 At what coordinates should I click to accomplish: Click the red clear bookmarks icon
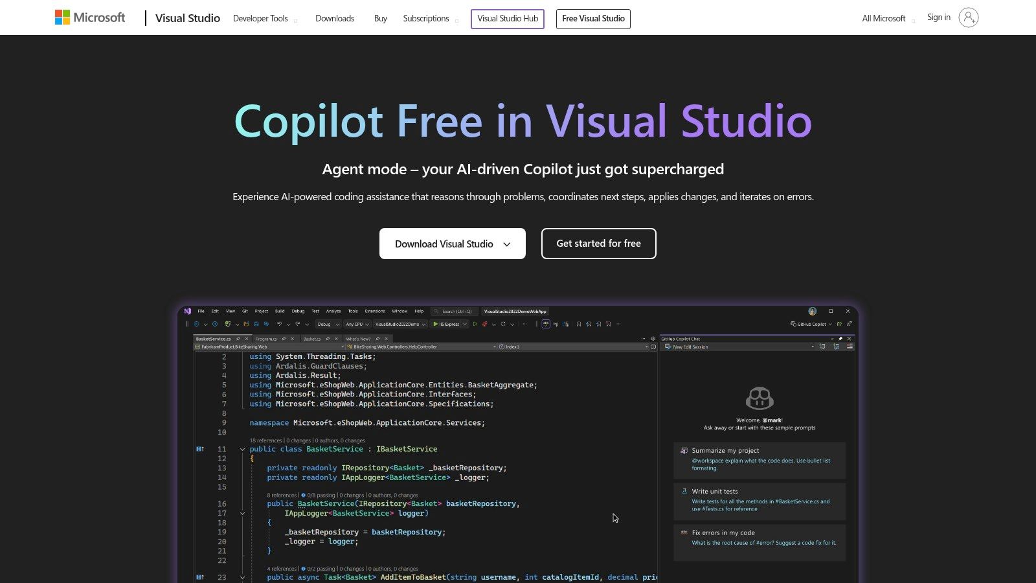[609, 324]
